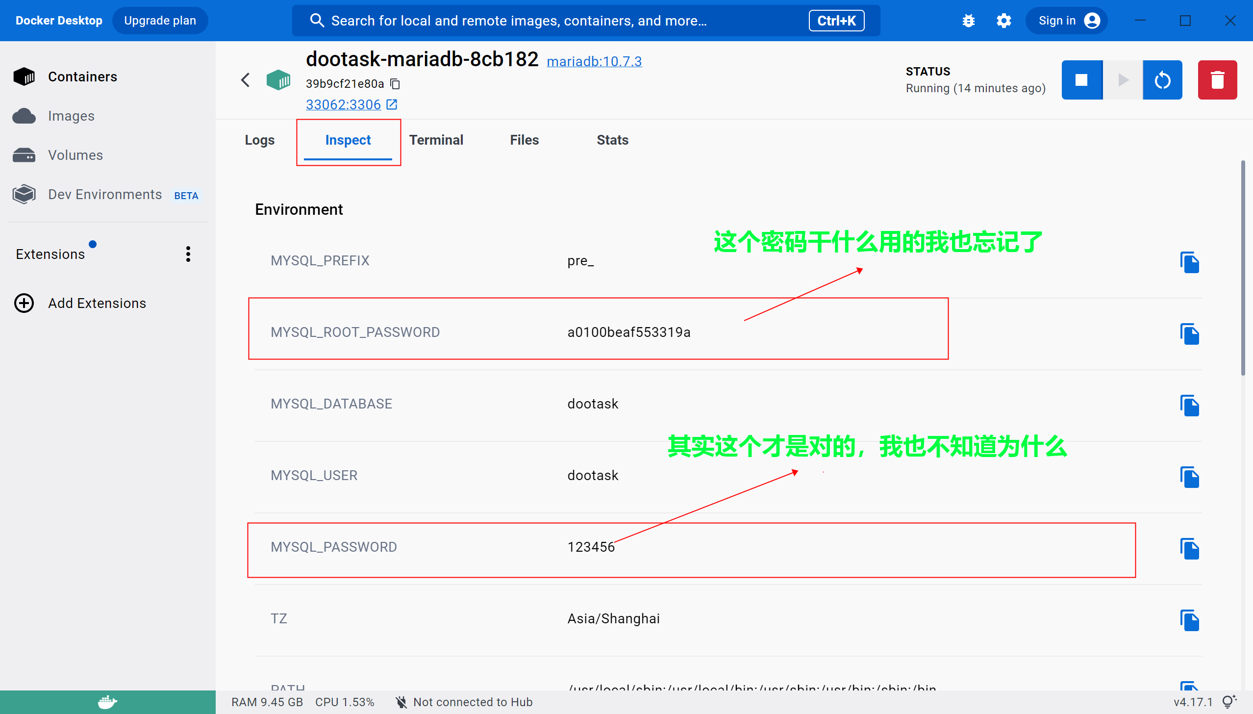The height and width of the screenshot is (714, 1253).
Task: Click Not connected to Hub status
Action: point(464,702)
